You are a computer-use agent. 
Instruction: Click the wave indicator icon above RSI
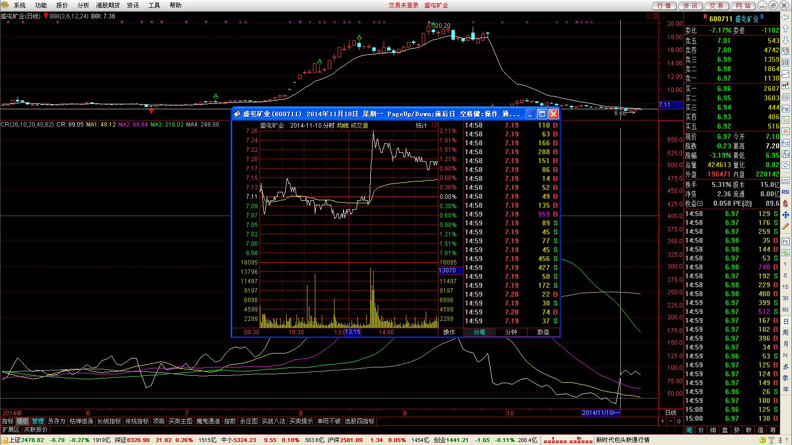[x=786, y=180]
